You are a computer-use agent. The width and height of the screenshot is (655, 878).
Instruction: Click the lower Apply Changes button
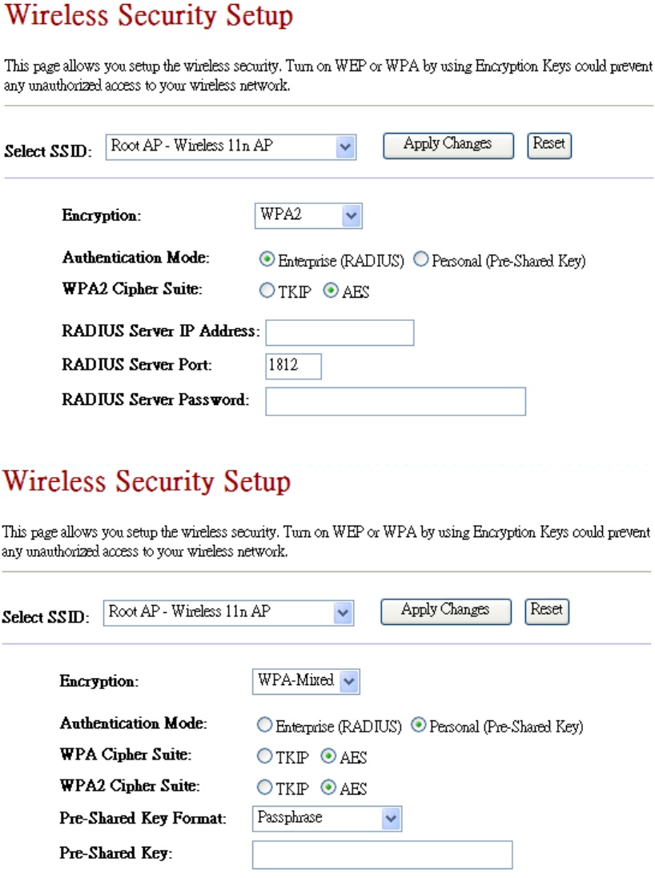[446, 611]
